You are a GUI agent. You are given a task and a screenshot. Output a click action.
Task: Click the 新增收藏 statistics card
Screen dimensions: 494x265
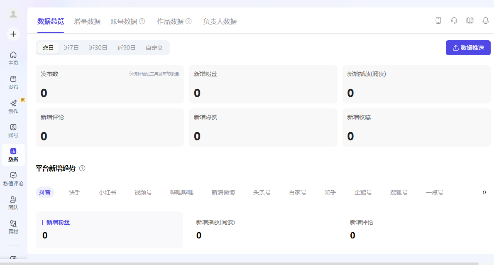[x=416, y=127]
